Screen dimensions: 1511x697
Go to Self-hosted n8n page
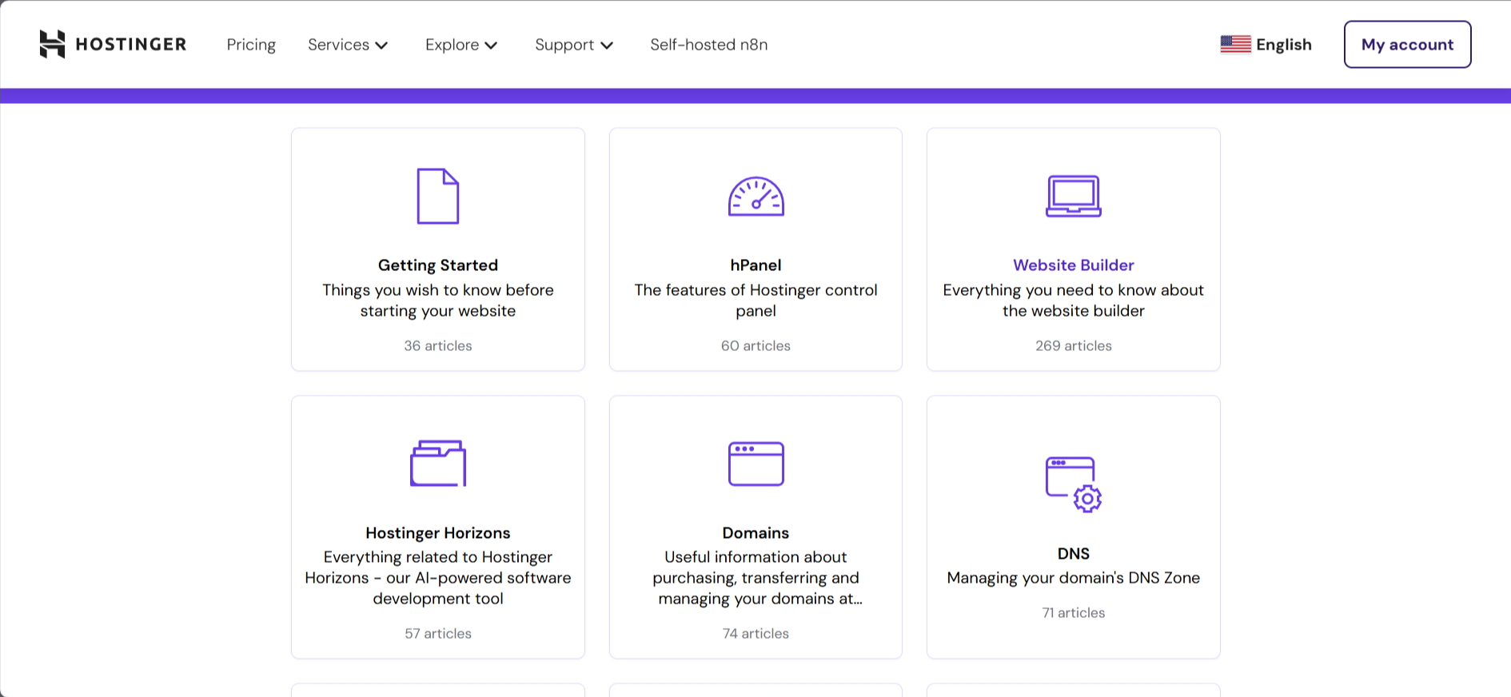709,45
